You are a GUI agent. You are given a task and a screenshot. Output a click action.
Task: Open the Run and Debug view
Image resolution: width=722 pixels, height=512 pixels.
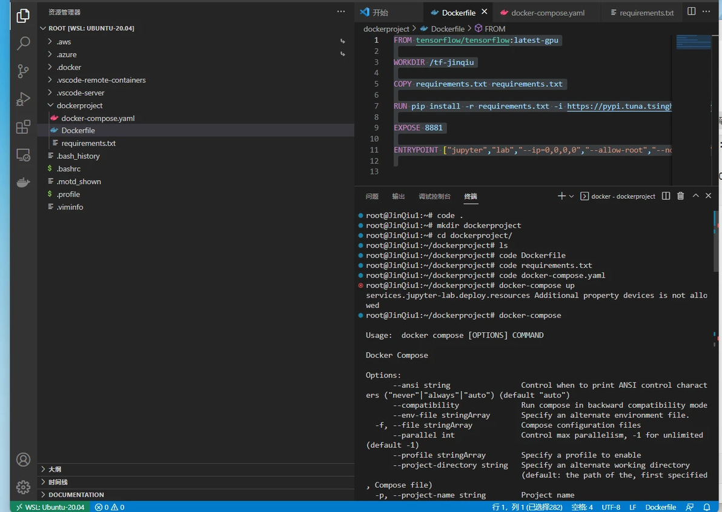(23, 99)
